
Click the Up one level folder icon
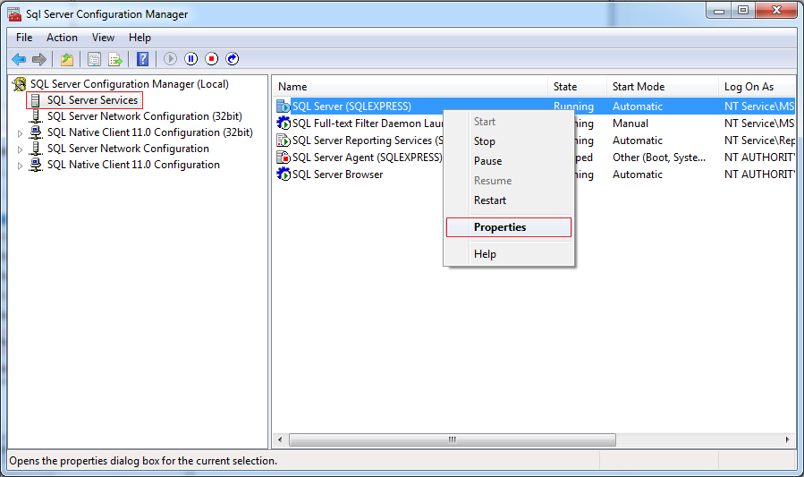tap(67, 59)
